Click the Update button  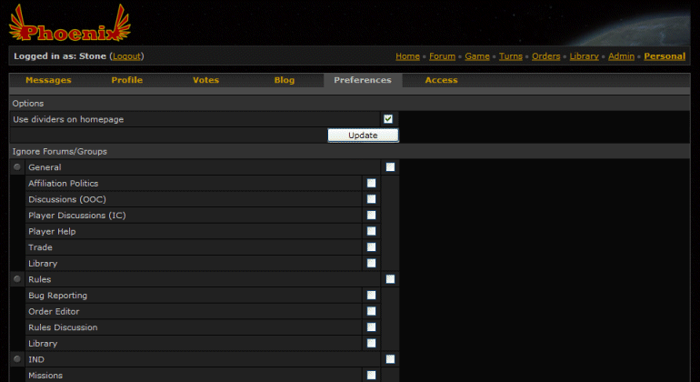[x=363, y=136]
